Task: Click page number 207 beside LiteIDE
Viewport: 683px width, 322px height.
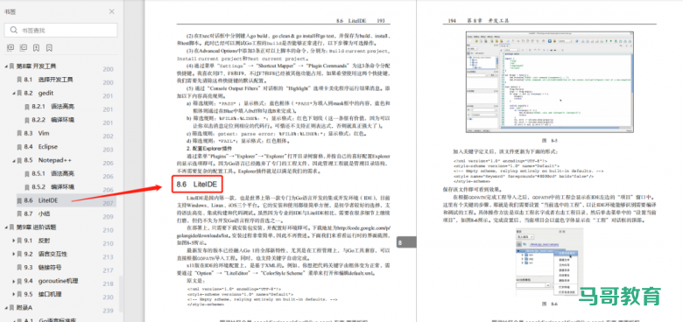Action: pyautogui.click(x=108, y=203)
